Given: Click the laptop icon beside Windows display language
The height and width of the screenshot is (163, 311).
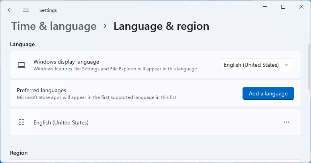Looking at the screenshot, I should point(22,65).
